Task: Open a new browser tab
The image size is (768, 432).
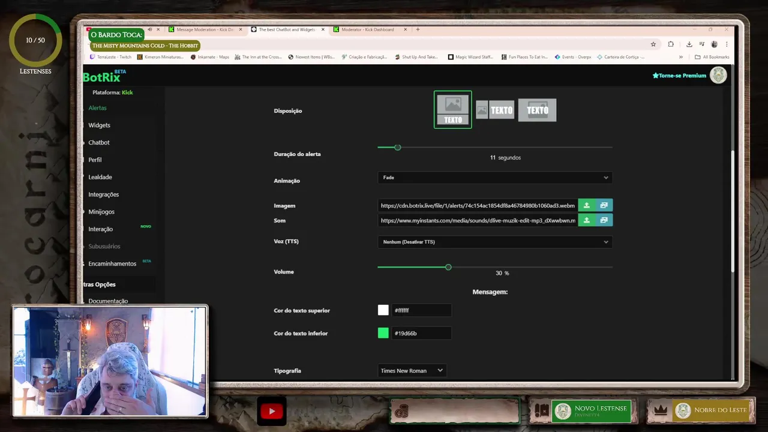Action: tap(418, 29)
